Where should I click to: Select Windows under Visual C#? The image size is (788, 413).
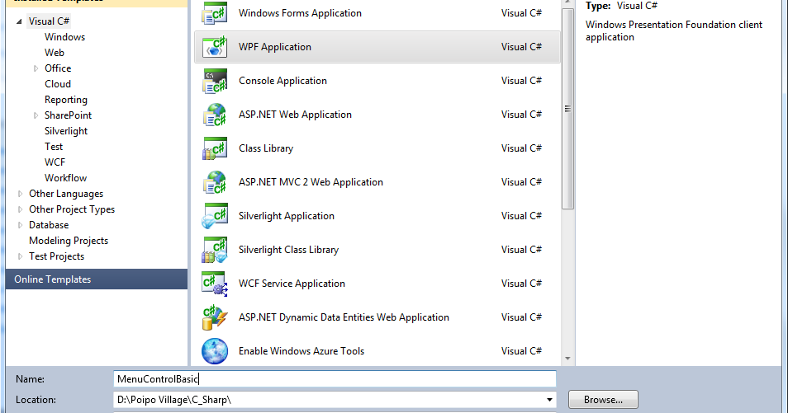(64, 37)
